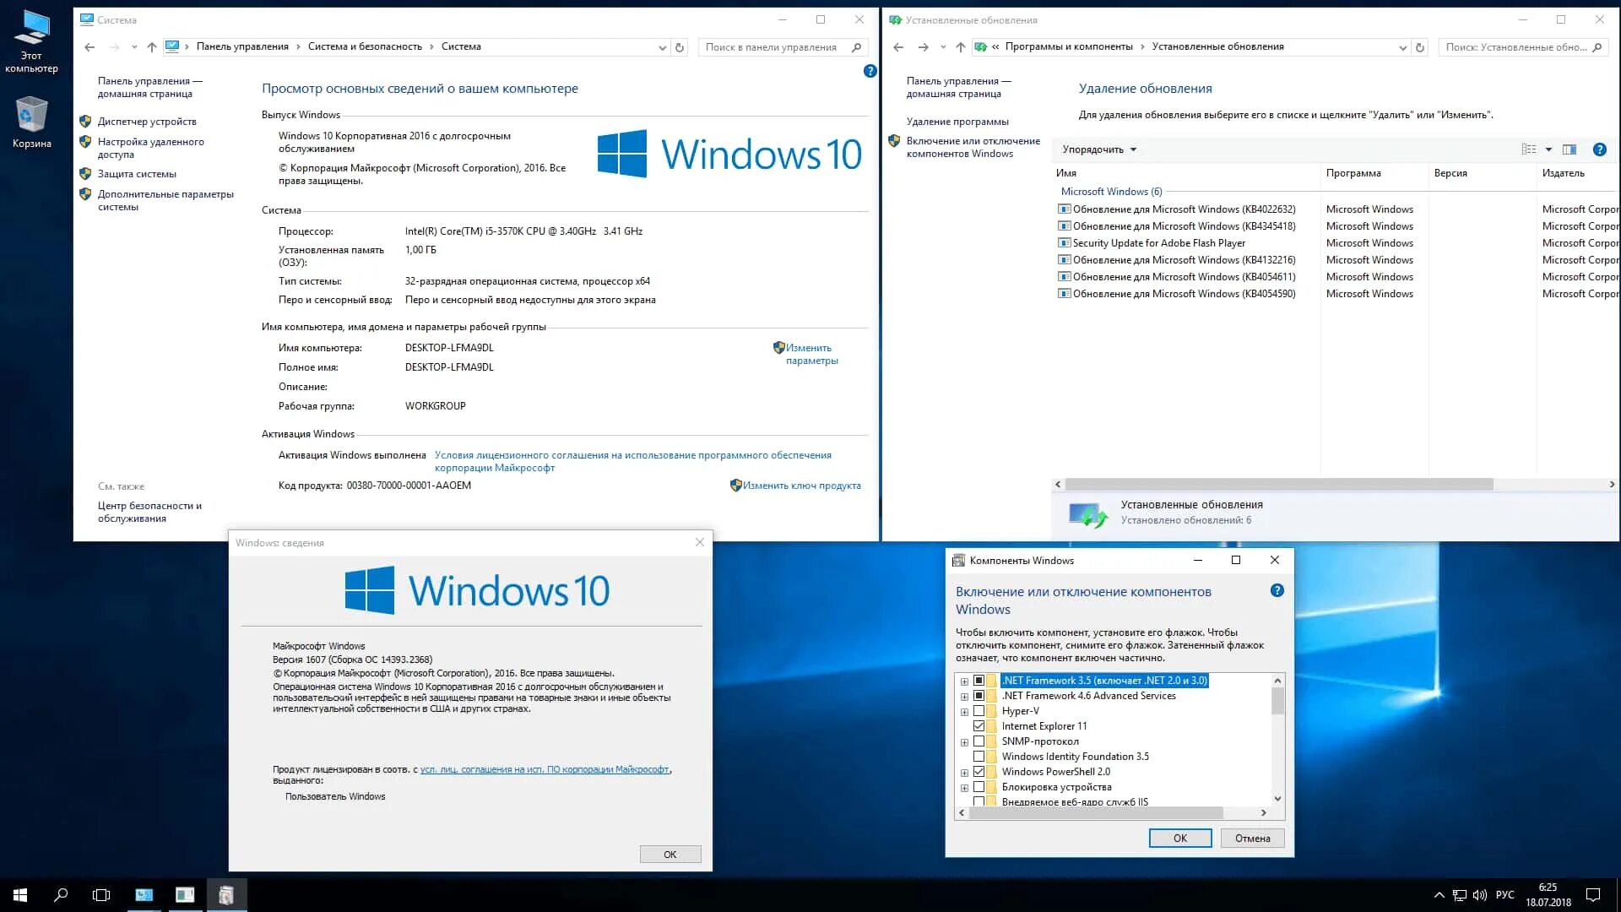Open Task View on the taskbar
Image resolution: width=1621 pixels, height=912 pixels.
pyautogui.click(x=101, y=895)
